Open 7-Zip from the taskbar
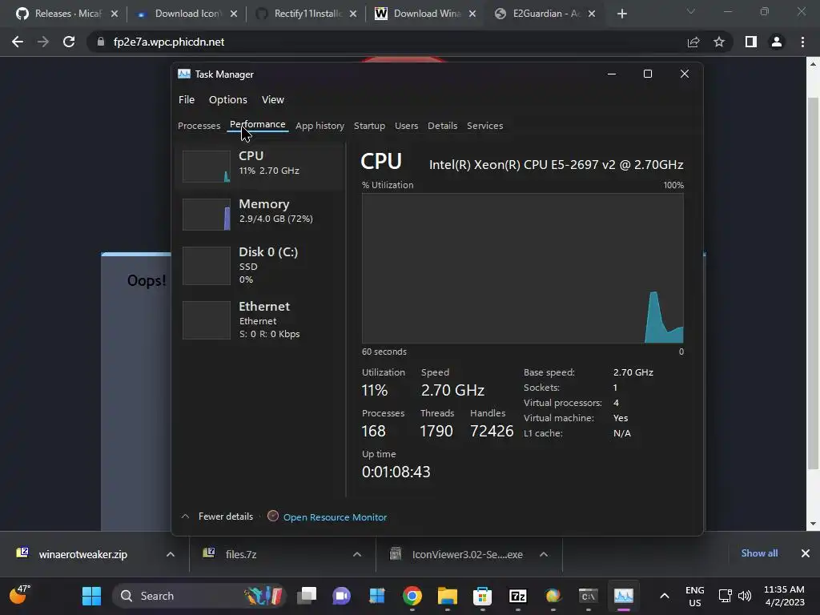The height and width of the screenshot is (615, 820). coord(518,596)
